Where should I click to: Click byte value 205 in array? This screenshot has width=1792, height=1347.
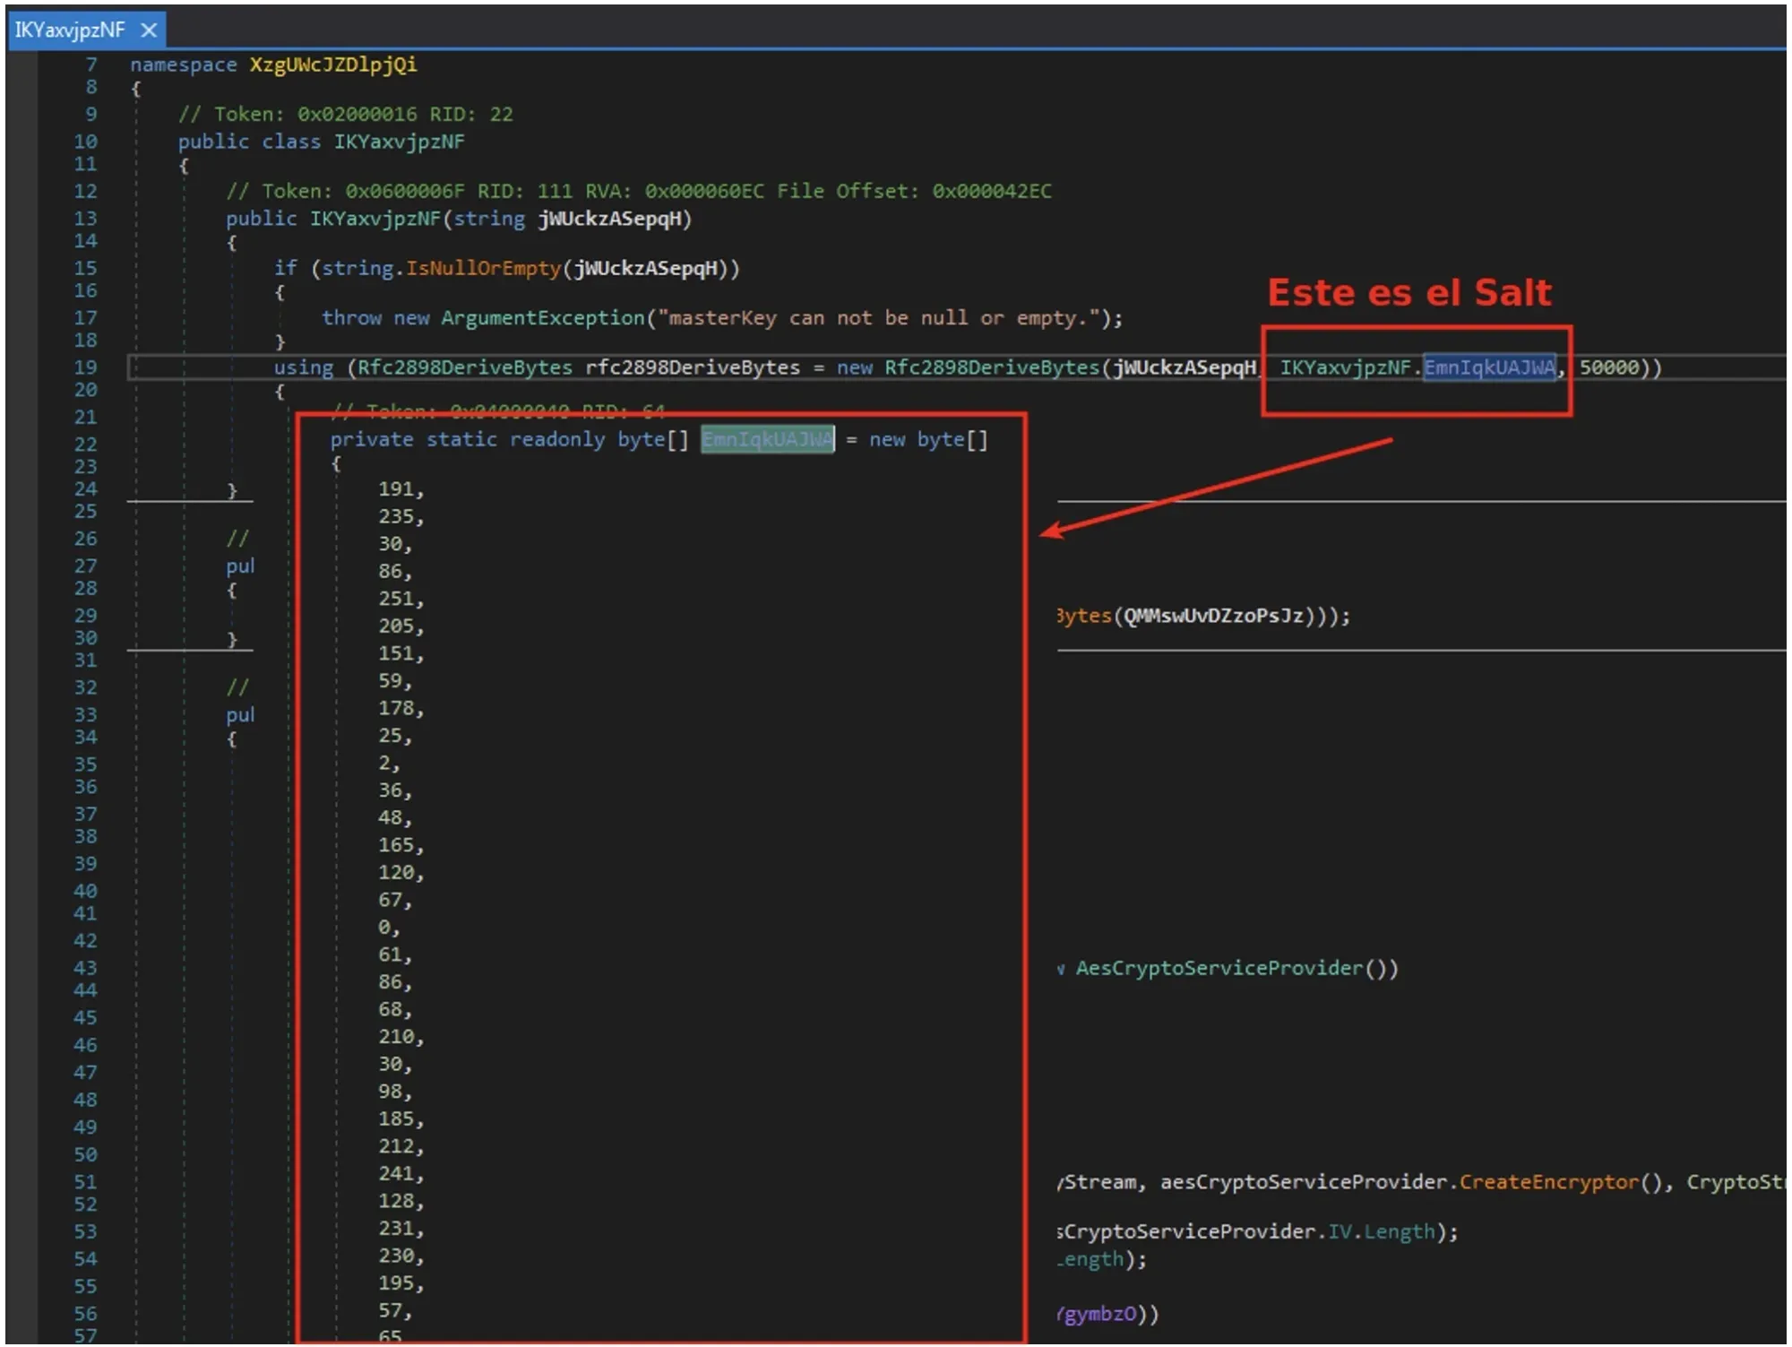[396, 626]
